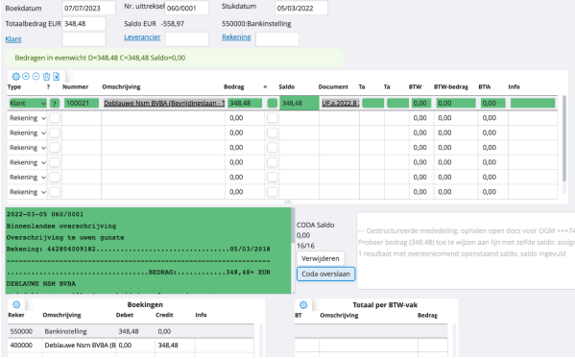The height and width of the screenshot is (359, 575).
Task: Focus the Nr. uittreksel field 060/0001
Action: (x=186, y=8)
